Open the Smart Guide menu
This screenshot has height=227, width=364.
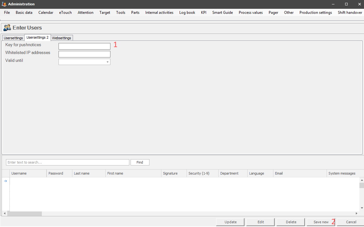222,13
